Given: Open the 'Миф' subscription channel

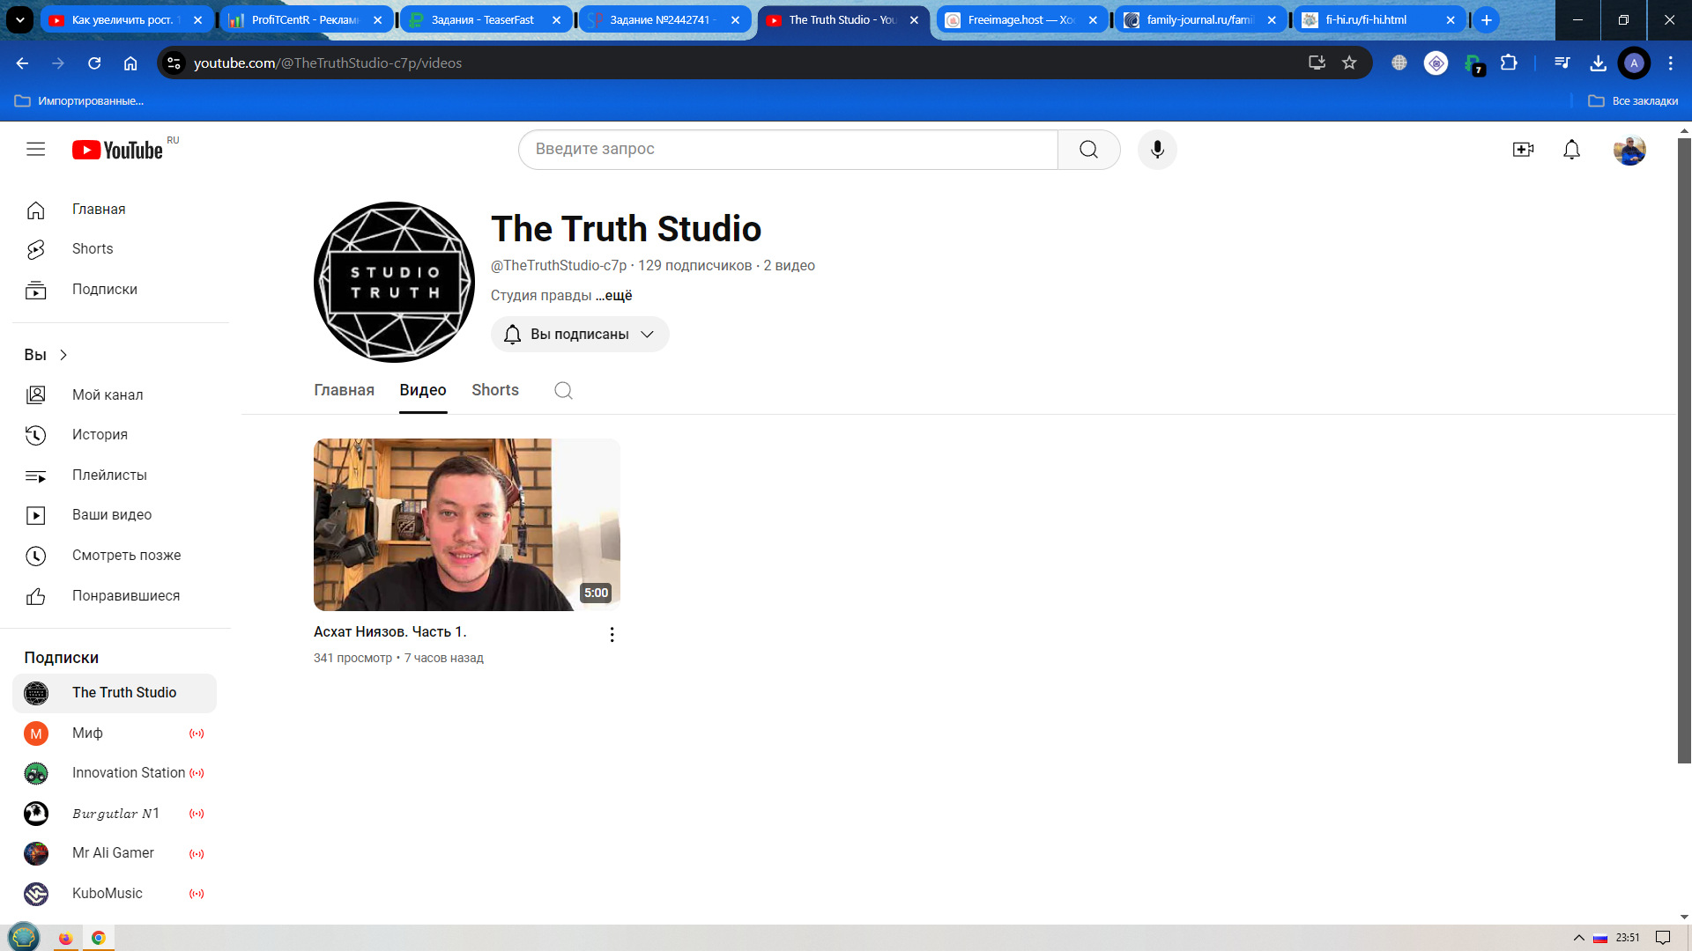Looking at the screenshot, I should point(115,734).
